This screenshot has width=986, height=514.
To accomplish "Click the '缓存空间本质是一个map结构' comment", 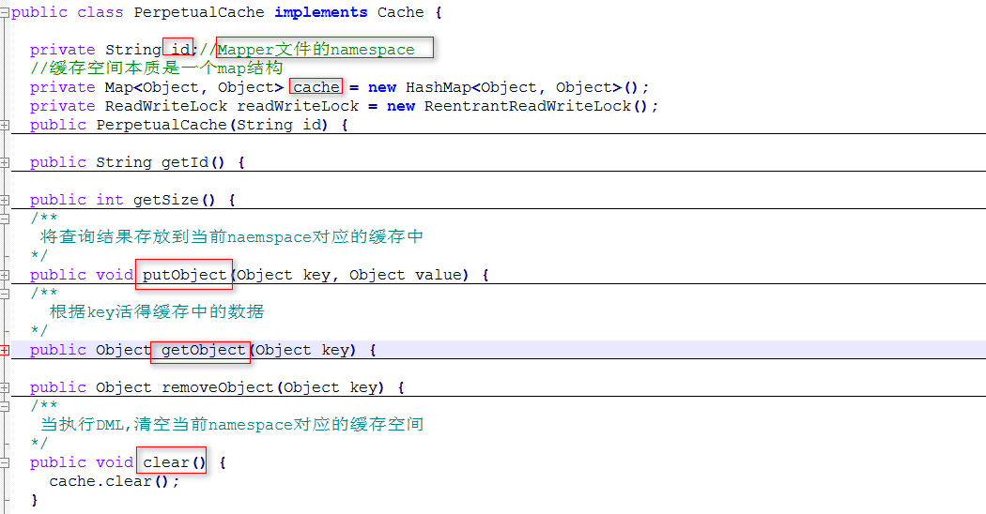I will click(x=156, y=68).
